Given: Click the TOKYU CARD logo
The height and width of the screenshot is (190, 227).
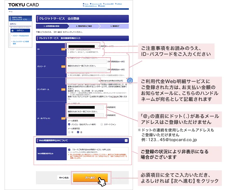Looking at the screenshot, I should point(24,5).
